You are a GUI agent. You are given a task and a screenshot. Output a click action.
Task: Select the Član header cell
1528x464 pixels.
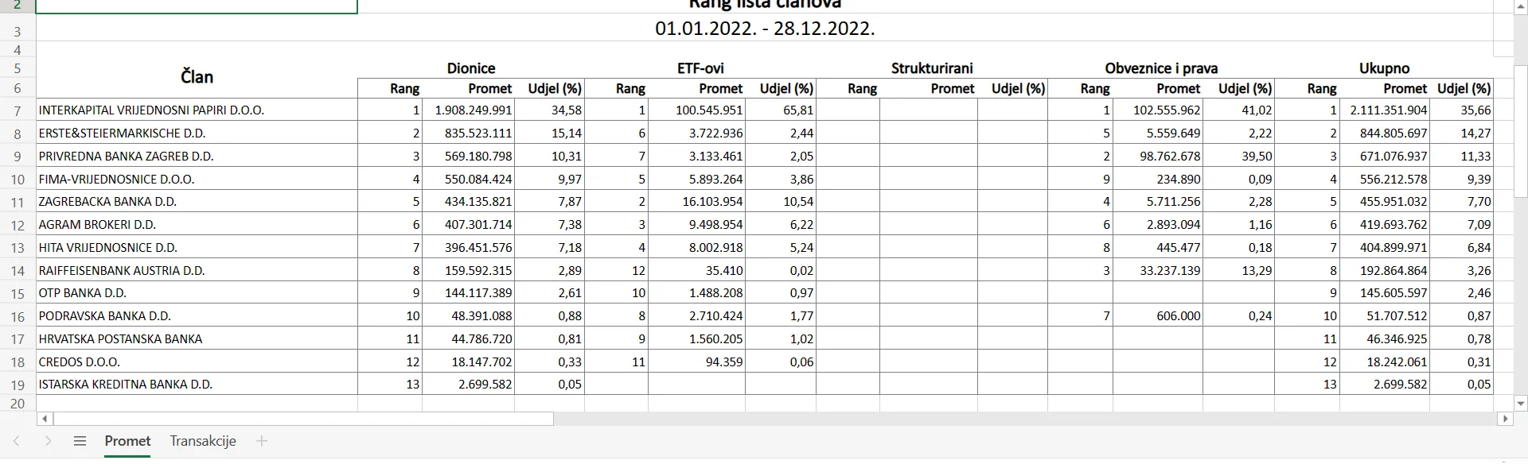coord(197,78)
